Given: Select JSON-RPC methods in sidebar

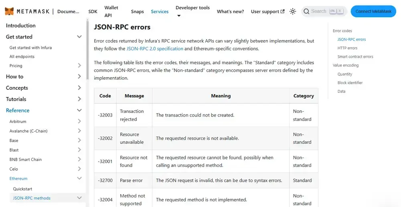Looking at the screenshot, I should [x=32, y=198].
